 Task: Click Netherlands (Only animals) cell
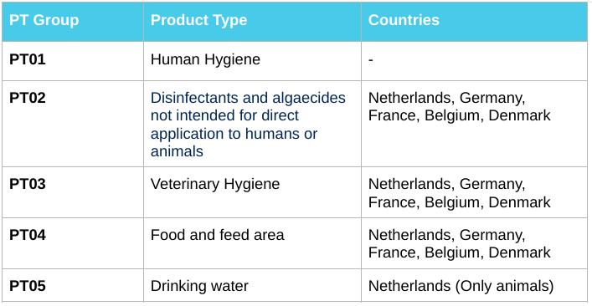[x=474, y=286]
